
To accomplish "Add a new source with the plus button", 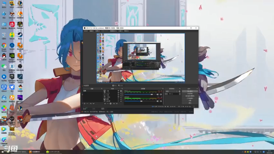I will point(105,104).
